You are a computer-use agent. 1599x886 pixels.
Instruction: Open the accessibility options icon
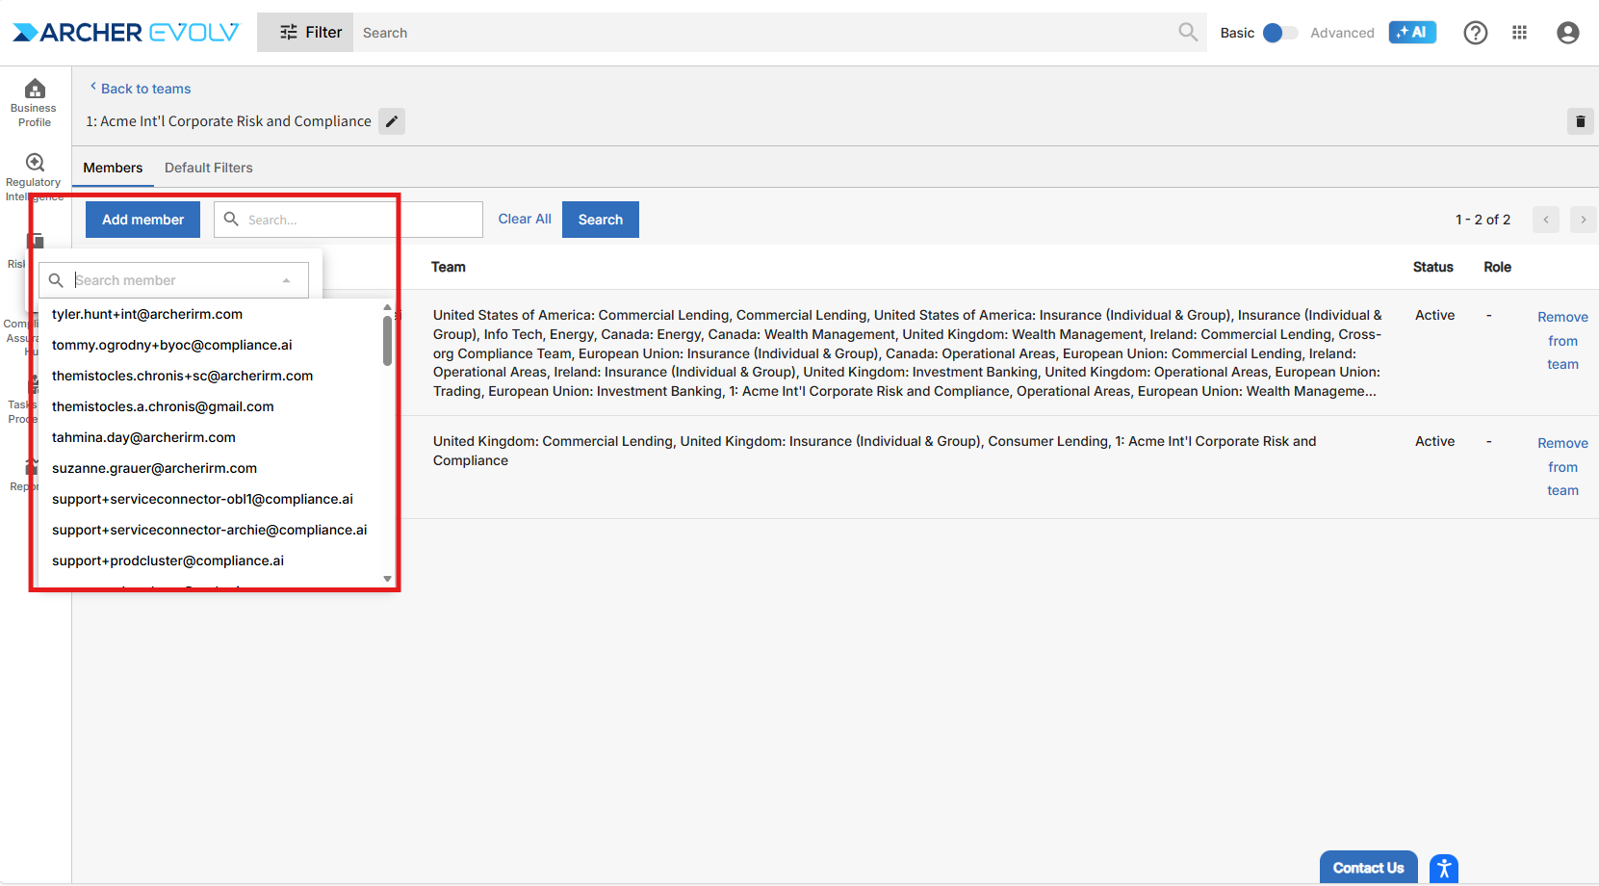(x=1443, y=869)
